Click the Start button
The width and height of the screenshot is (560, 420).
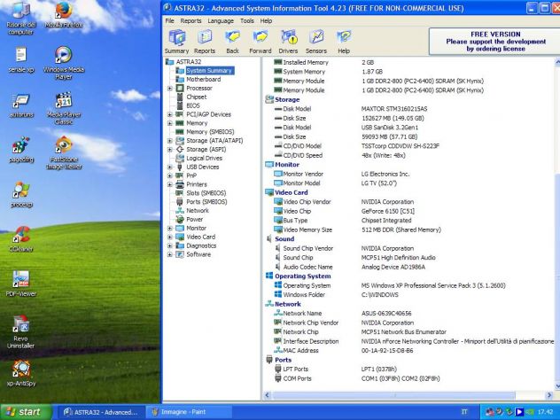pos(26,412)
